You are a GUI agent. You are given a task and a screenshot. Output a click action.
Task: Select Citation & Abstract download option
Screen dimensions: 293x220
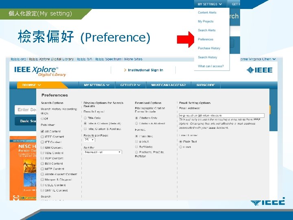click(x=137, y=123)
